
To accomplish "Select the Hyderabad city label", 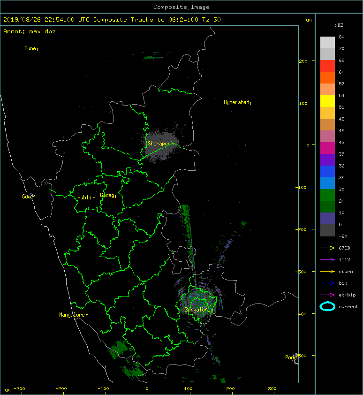I will tap(238, 102).
